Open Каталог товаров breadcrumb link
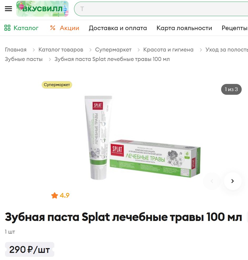This screenshot has width=248, height=260. click(61, 50)
